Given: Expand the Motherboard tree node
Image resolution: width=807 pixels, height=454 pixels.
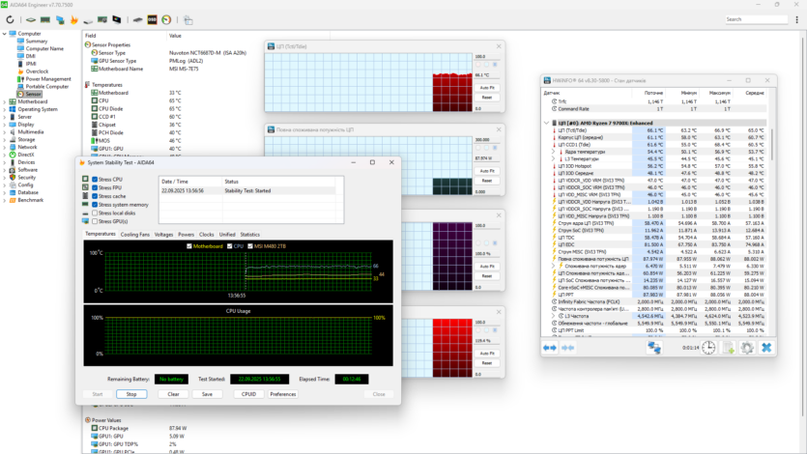Looking at the screenshot, I should click(x=4, y=101).
